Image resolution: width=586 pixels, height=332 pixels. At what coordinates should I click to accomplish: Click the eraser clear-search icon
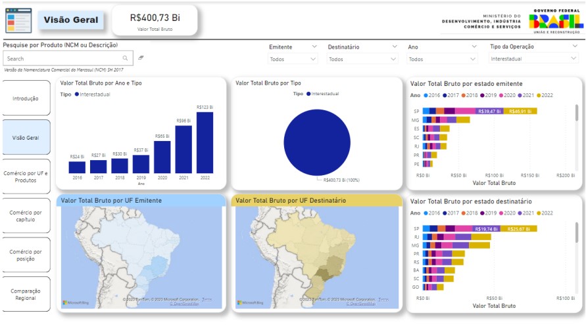click(x=141, y=58)
